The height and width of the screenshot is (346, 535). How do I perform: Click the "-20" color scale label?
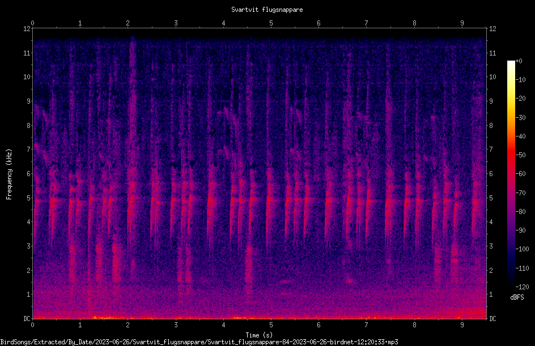(x=520, y=99)
